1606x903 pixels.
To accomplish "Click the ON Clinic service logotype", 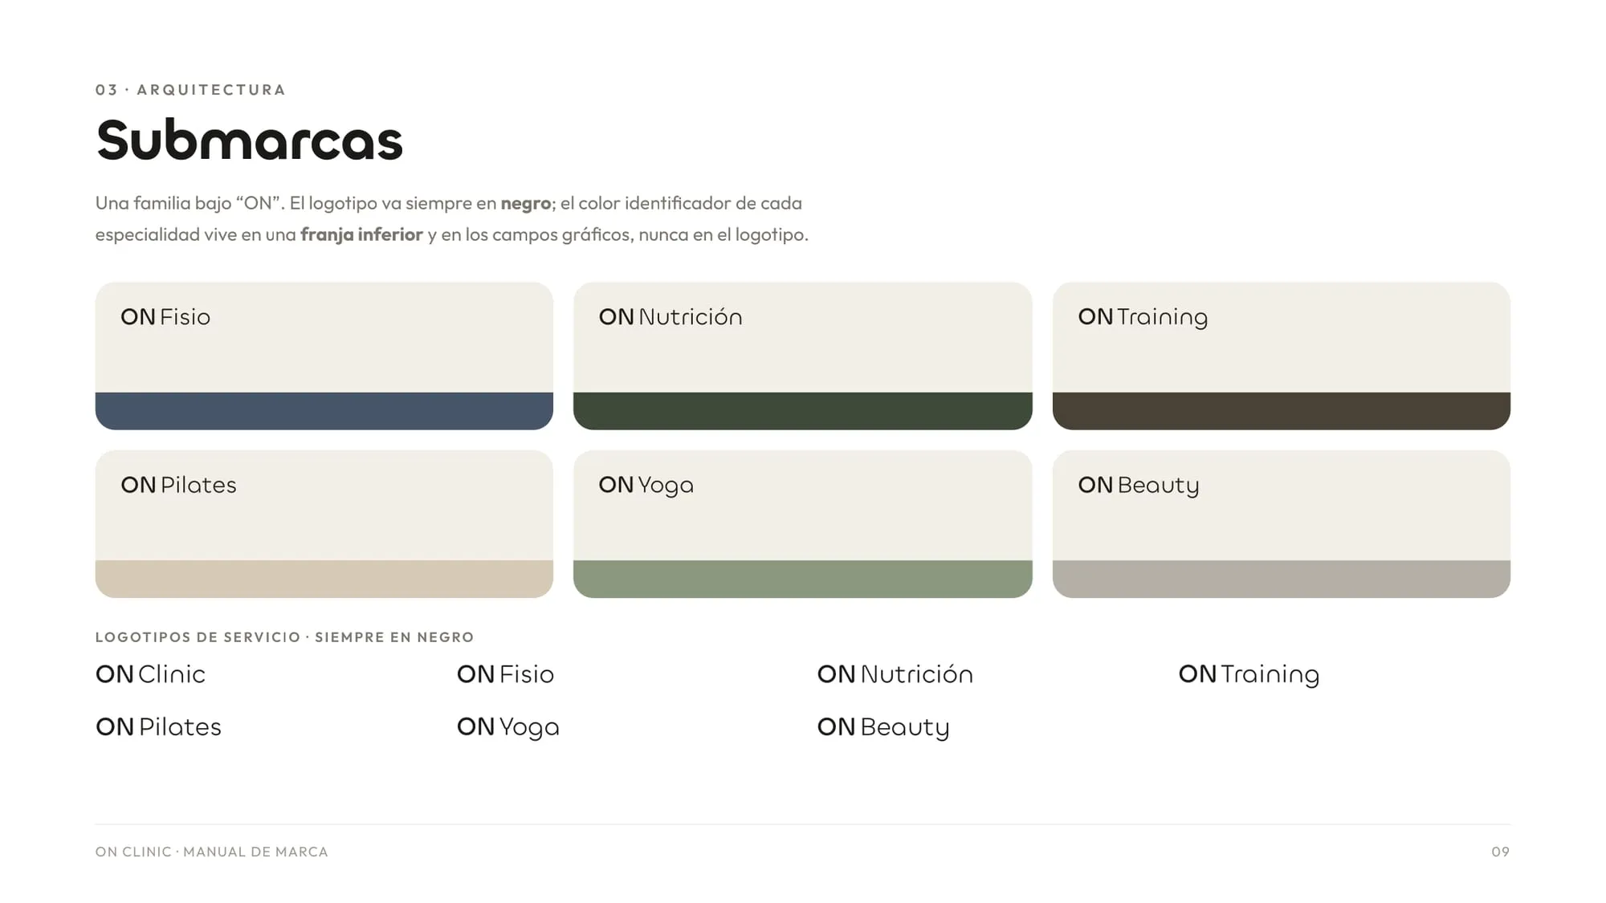I will tap(150, 674).
